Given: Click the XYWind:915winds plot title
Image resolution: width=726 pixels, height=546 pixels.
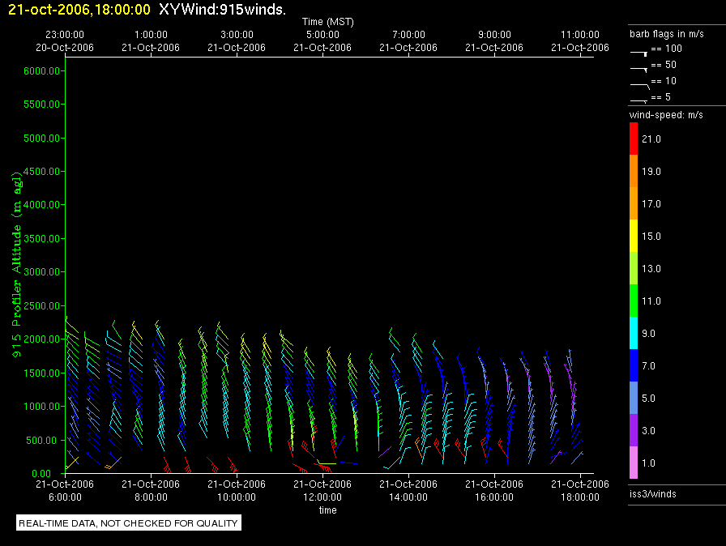Looking at the screenshot, I should click(x=221, y=9).
